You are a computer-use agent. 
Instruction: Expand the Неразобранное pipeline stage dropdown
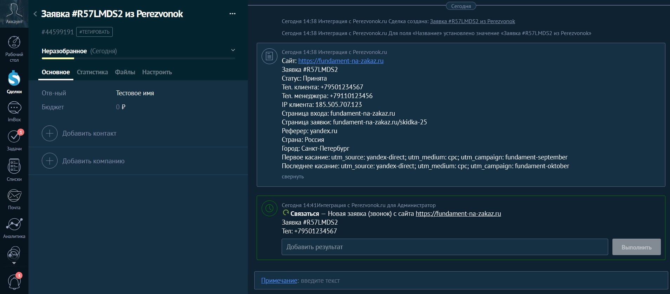(233, 50)
